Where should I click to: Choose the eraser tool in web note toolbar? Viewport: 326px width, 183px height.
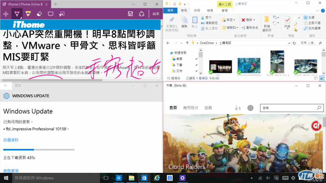(39, 14)
